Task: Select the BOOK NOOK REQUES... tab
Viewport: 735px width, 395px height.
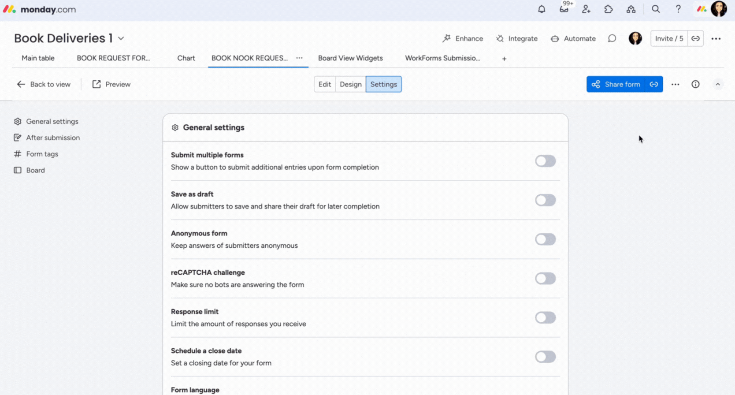Action: tap(249, 58)
